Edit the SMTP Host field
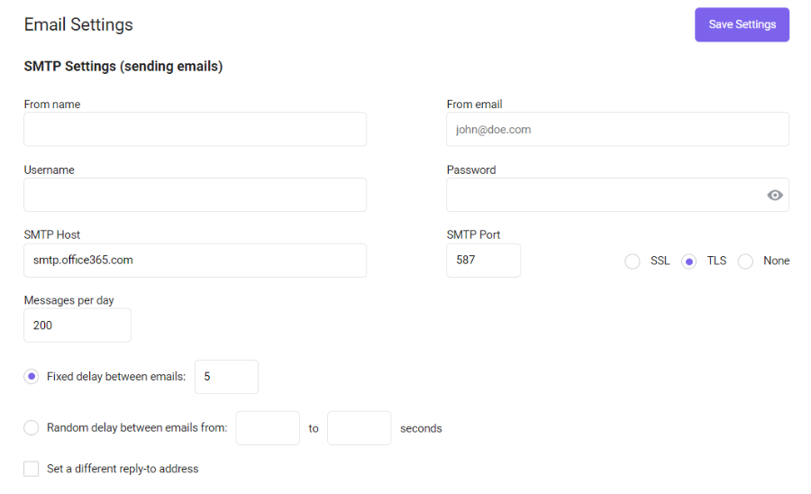 pyautogui.click(x=195, y=261)
